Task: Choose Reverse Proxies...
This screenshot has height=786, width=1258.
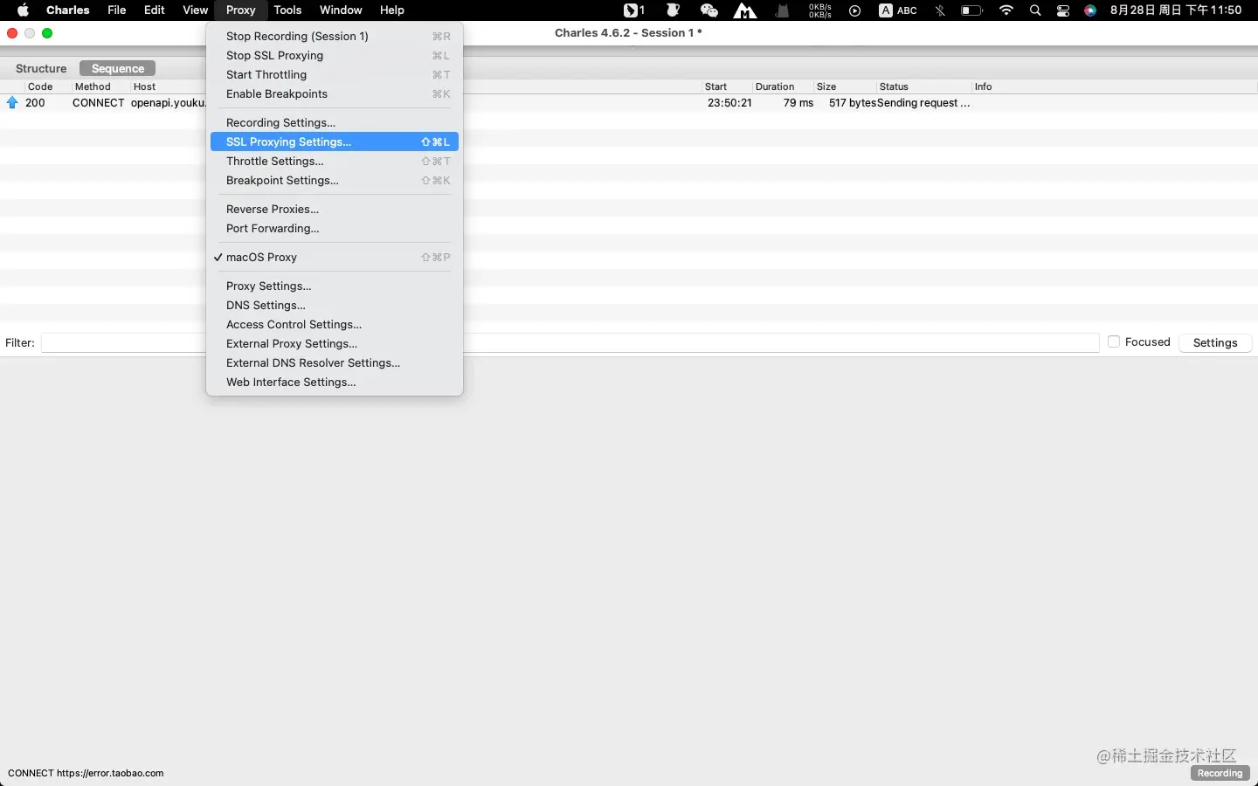Action: point(335,210)
